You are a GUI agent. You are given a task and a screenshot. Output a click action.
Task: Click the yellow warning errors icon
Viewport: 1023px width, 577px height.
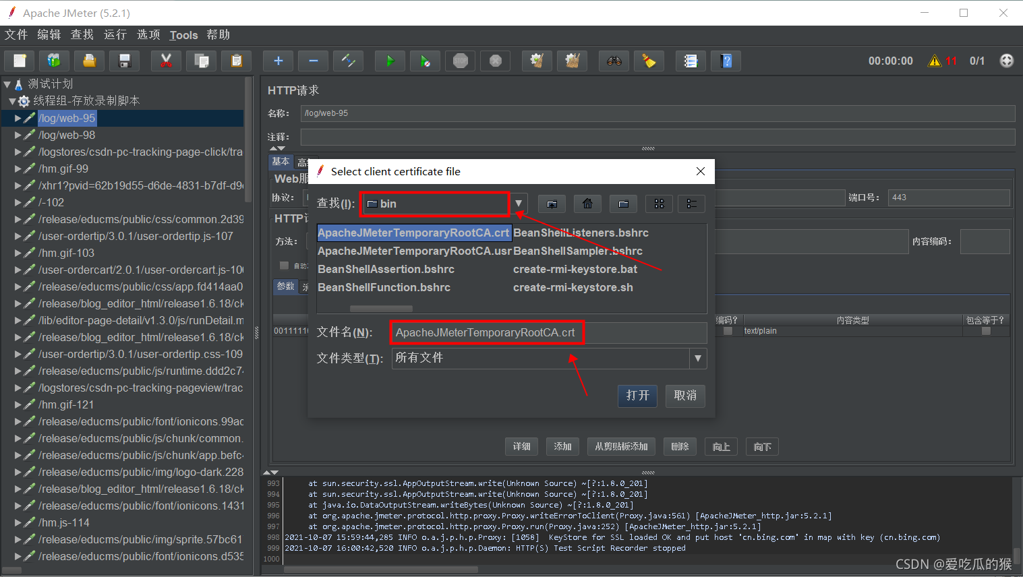point(935,61)
